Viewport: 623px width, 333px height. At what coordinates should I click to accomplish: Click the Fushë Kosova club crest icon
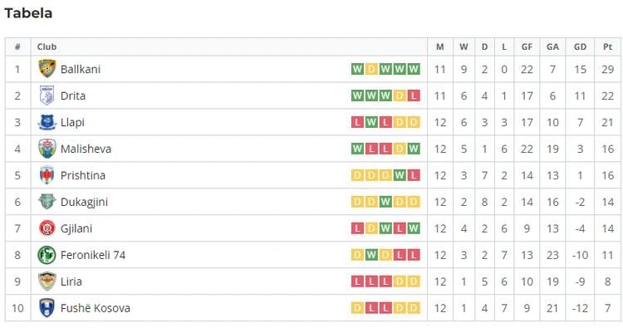pos(47,308)
